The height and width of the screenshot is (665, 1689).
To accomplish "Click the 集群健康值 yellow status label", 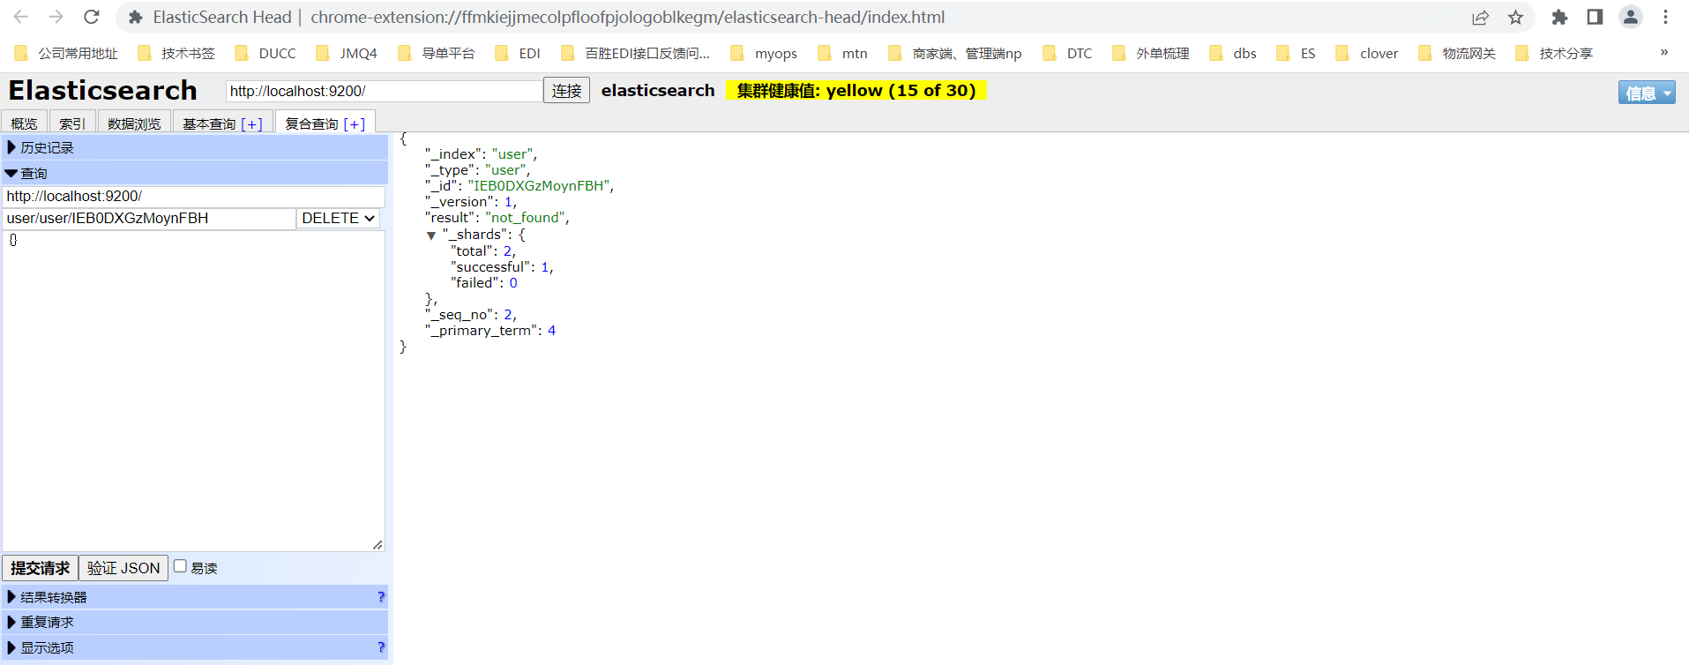I will click(x=856, y=91).
